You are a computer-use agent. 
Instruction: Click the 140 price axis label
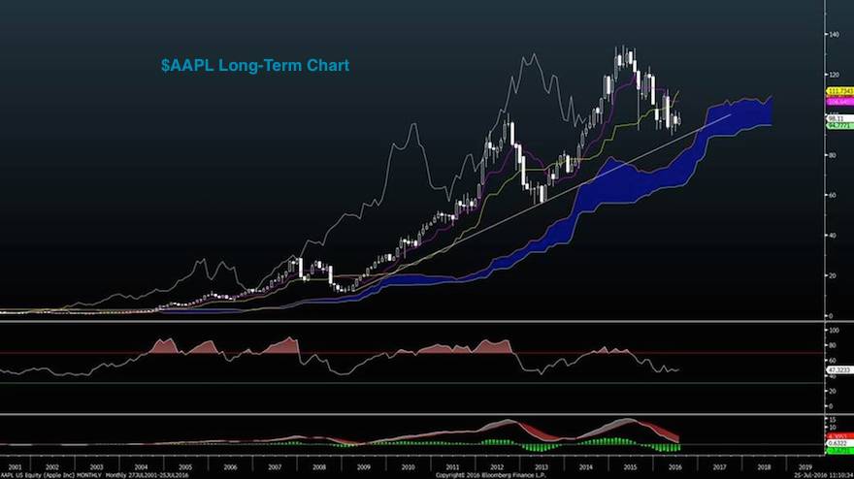[834, 34]
